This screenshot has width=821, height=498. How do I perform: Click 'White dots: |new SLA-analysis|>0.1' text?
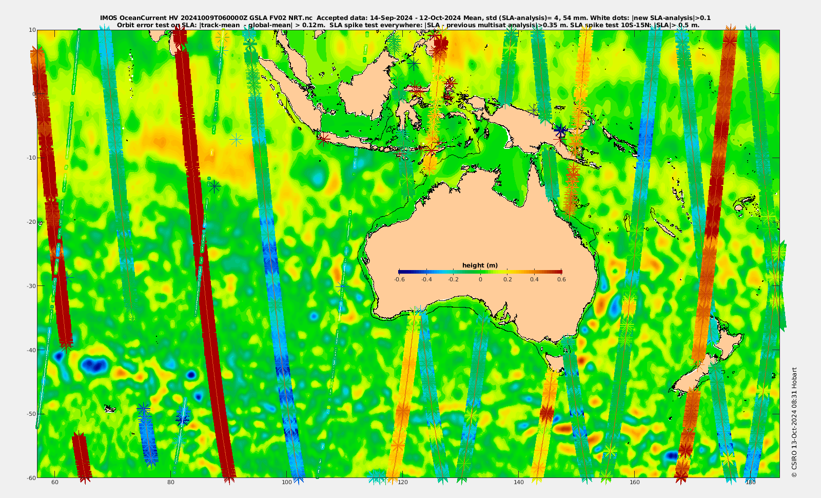pyautogui.click(x=651, y=18)
